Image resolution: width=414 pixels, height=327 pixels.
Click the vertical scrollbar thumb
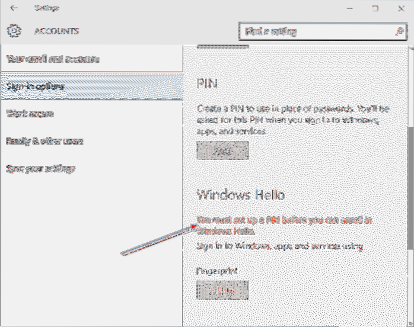410,188
